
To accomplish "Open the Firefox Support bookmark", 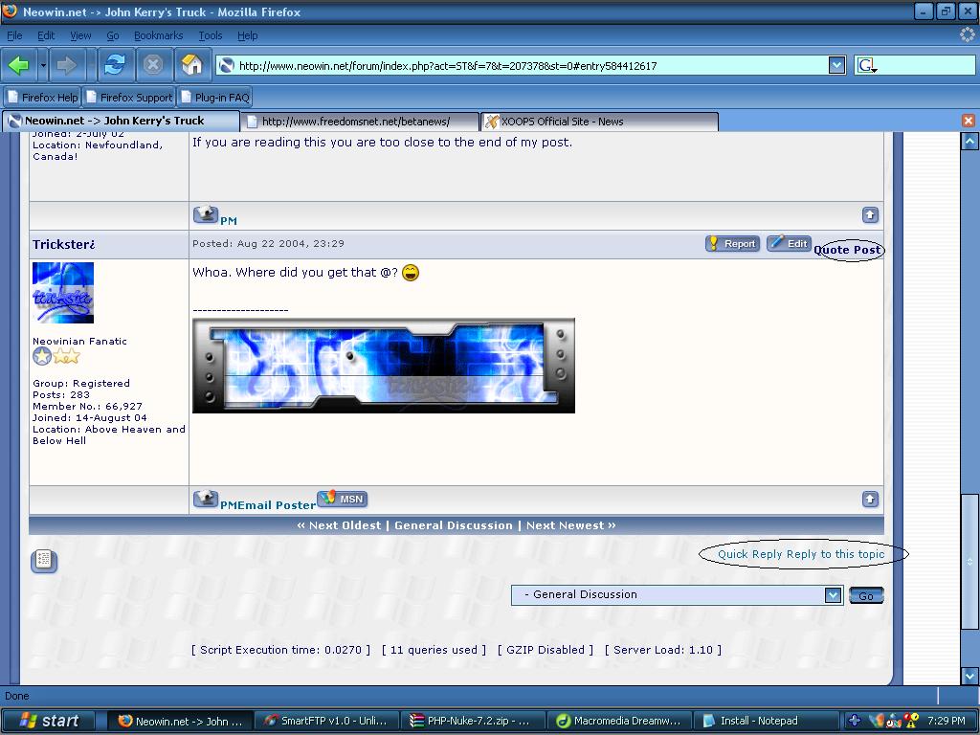I will pos(129,98).
